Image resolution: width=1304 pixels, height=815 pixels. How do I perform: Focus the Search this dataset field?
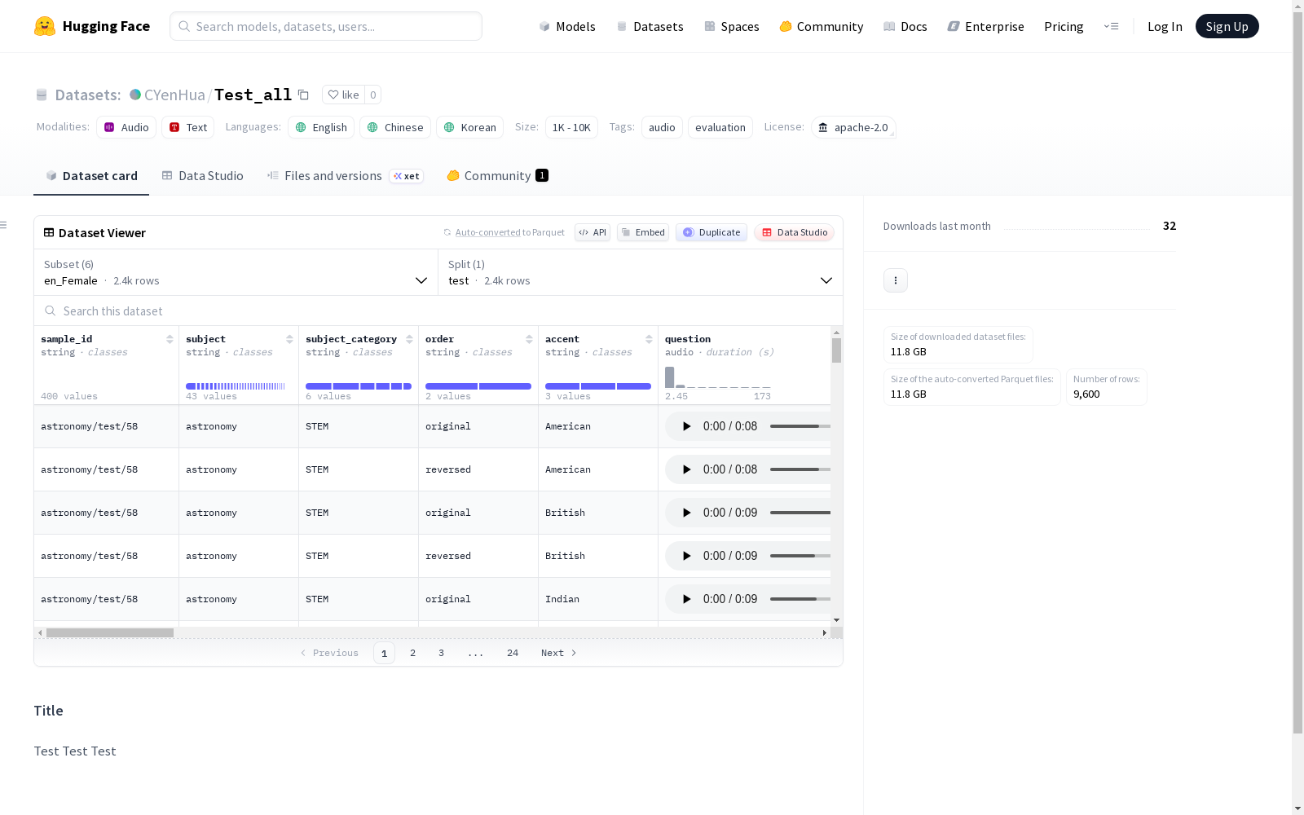[438, 311]
